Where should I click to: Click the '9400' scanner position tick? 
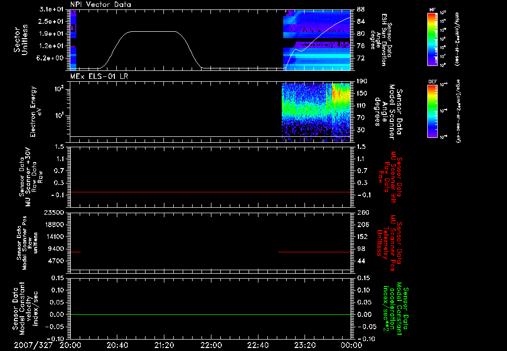(56, 249)
